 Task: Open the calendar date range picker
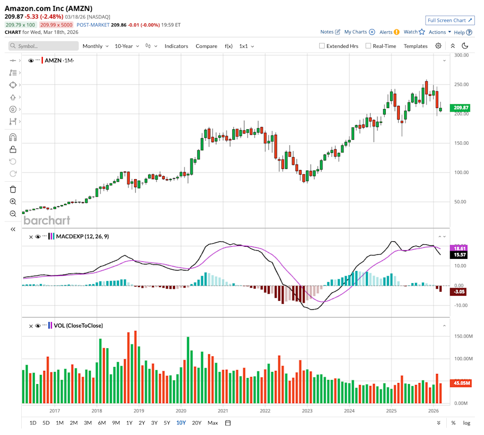pos(228,423)
